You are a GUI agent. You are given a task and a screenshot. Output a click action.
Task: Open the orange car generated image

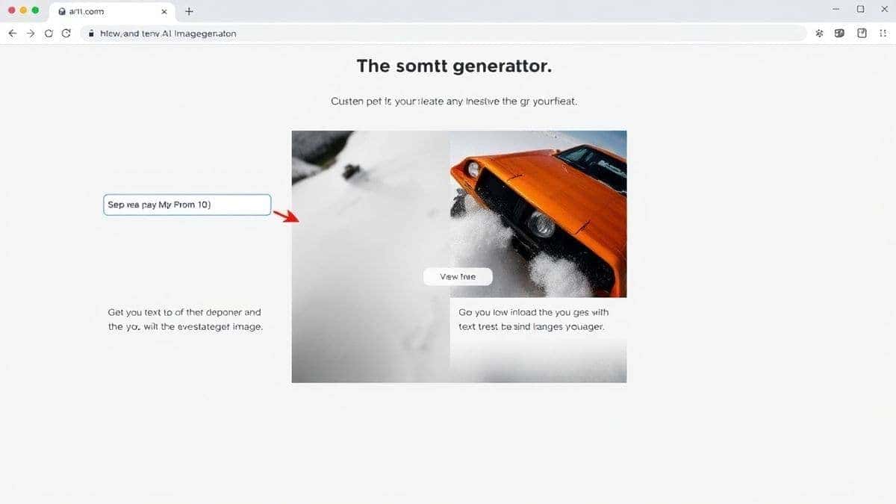coord(538,214)
